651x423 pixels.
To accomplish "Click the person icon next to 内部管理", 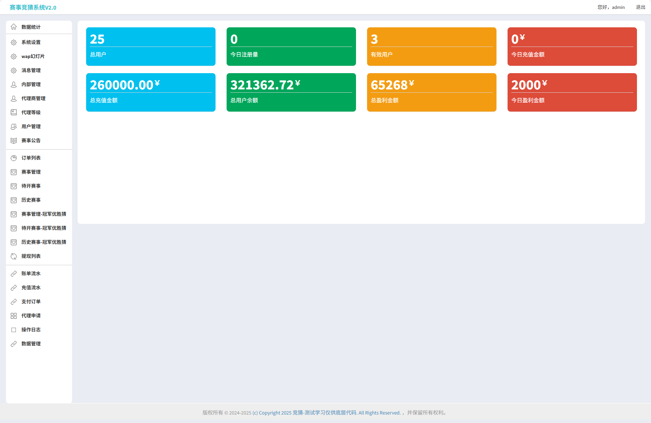I will click(14, 85).
